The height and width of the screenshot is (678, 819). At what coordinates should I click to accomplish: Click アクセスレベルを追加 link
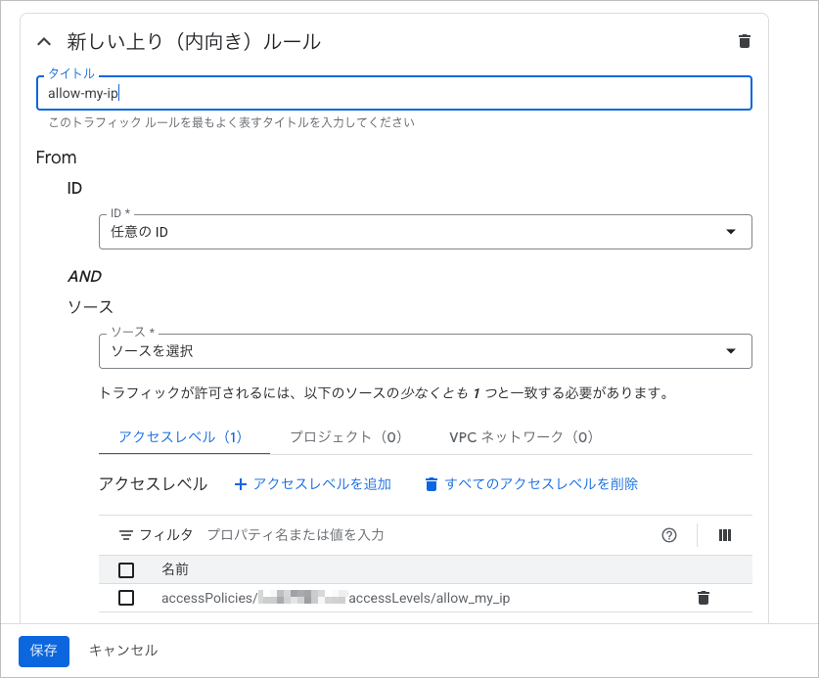pos(313,484)
